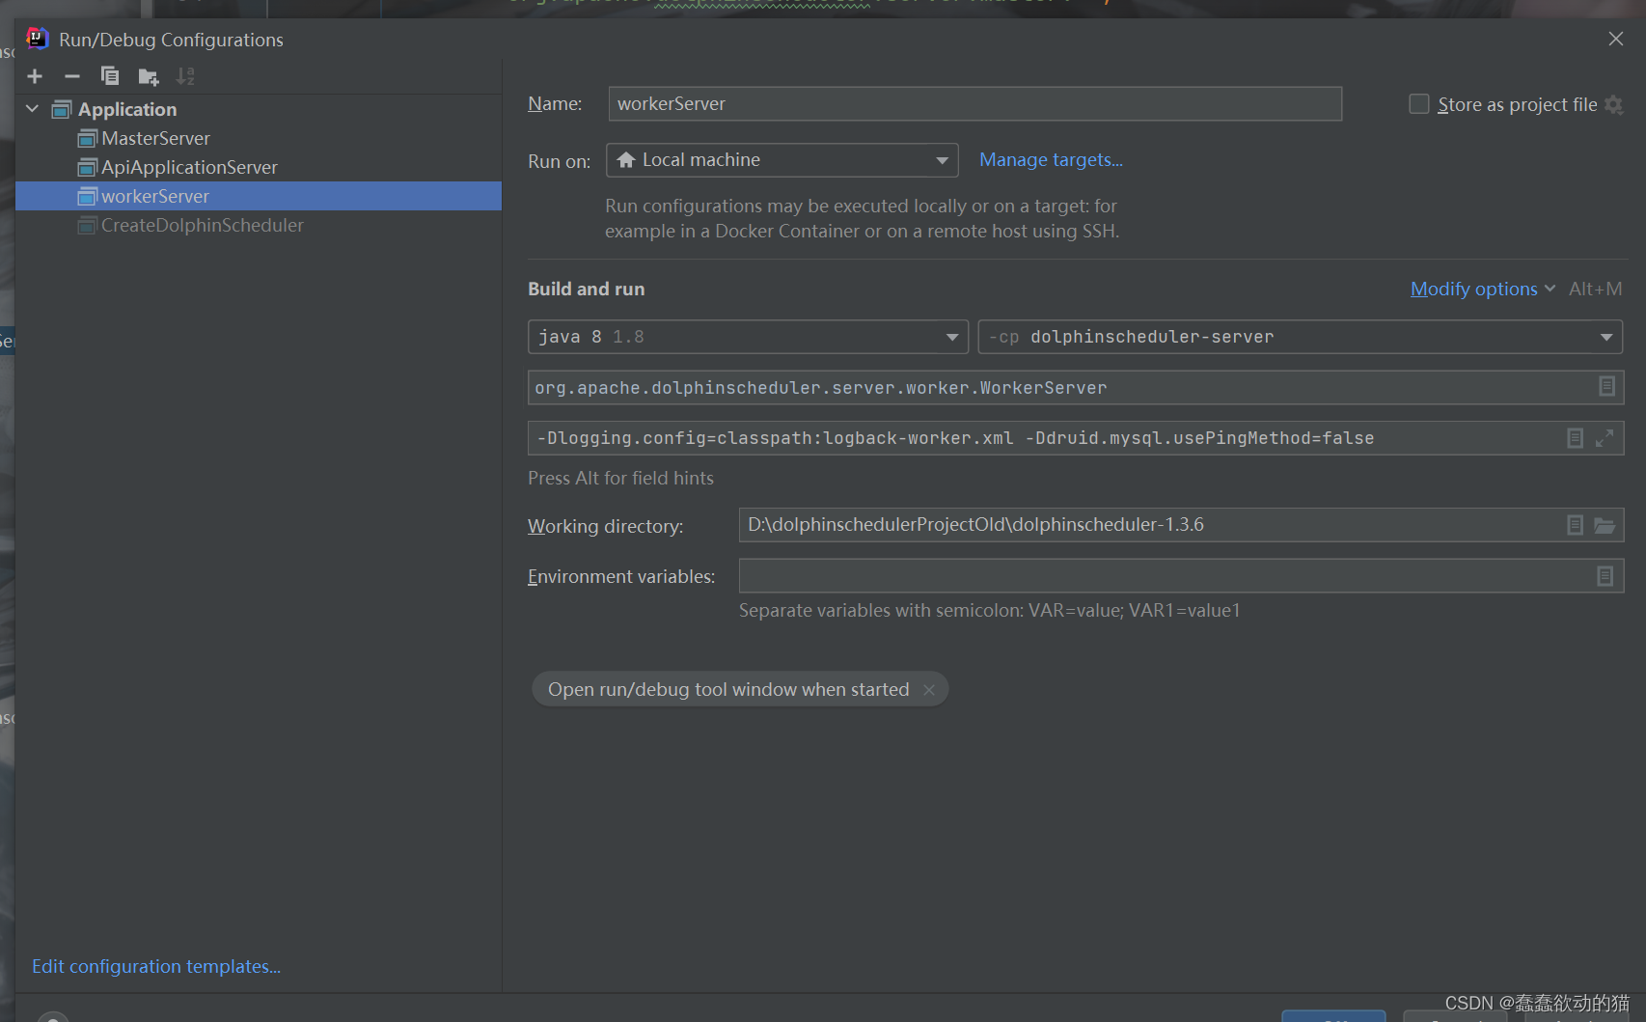
Task: Remove the selected configuration
Action: (72, 76)
